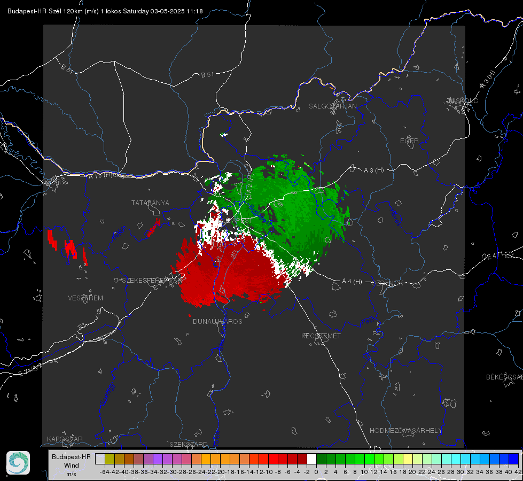Click the SZEKSZÁRD city label
This screenshot has height=481, width=523.
[x=189, y=444]
